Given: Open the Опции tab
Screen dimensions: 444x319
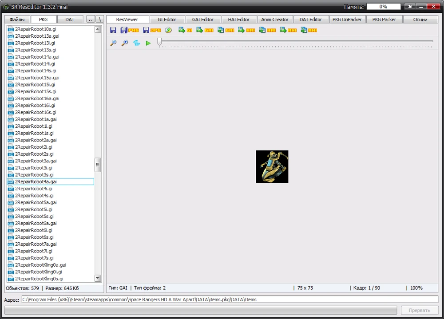Looking at the screenshot, I should coord(420,20).
